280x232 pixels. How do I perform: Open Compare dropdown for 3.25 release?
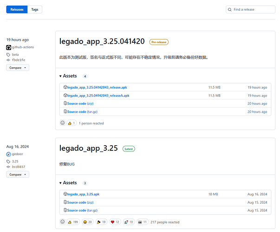pyautogui.click(x=18, y=174)
